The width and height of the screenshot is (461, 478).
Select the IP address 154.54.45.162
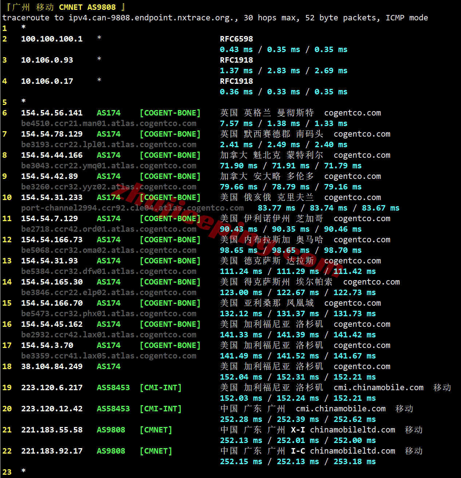coord(52,324)
